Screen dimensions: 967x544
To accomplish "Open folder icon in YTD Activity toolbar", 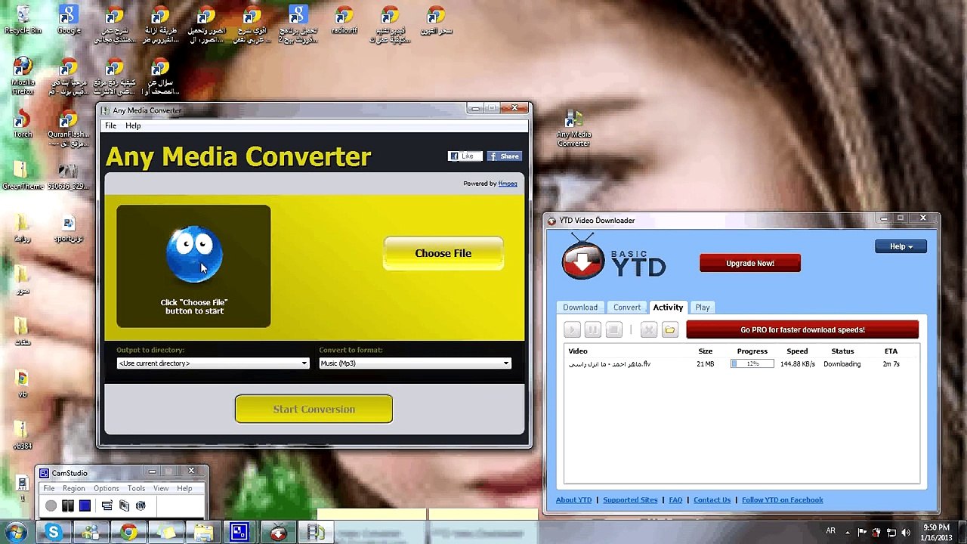I will 669,329.
